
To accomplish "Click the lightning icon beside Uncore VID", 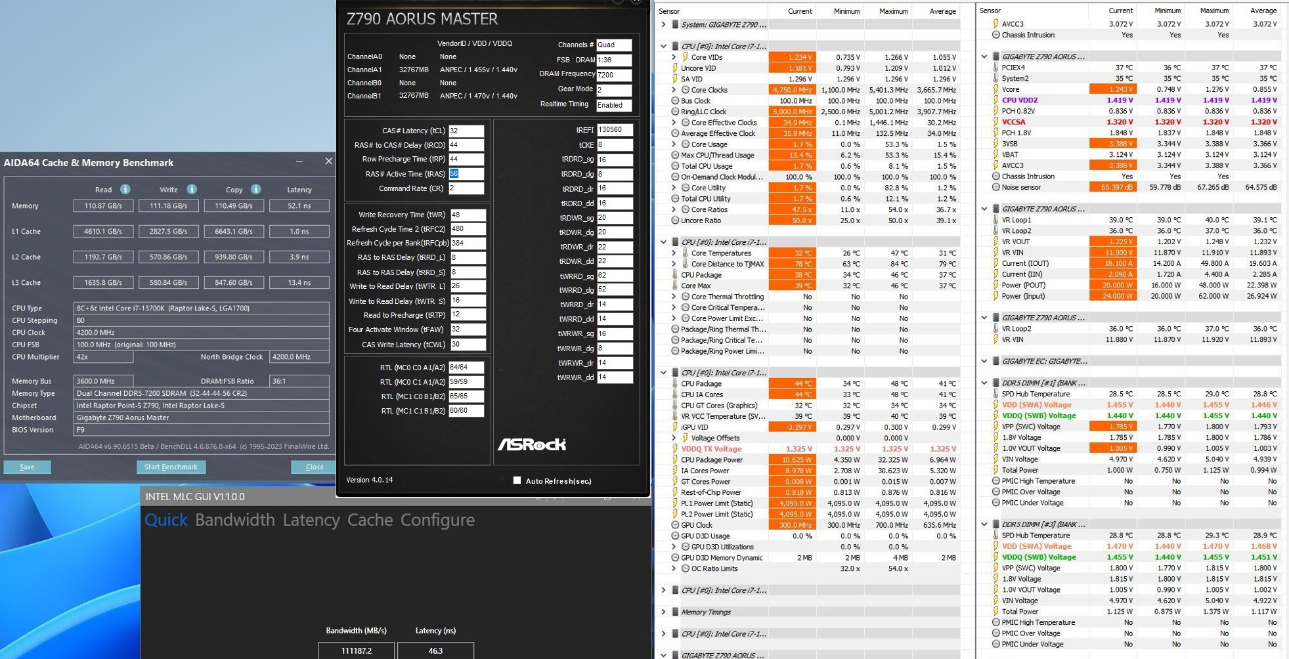I will click(674, 68).
